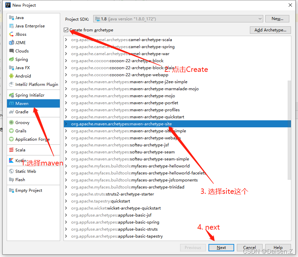Select Groovy project type label

[22, 122]
